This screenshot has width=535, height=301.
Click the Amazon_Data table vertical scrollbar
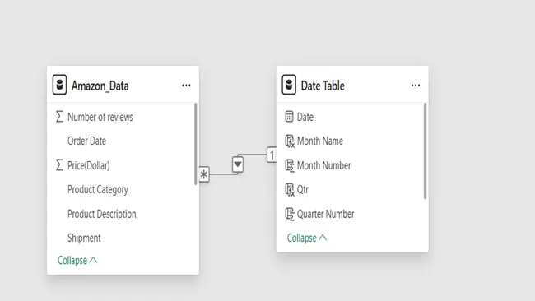point(196,144)
